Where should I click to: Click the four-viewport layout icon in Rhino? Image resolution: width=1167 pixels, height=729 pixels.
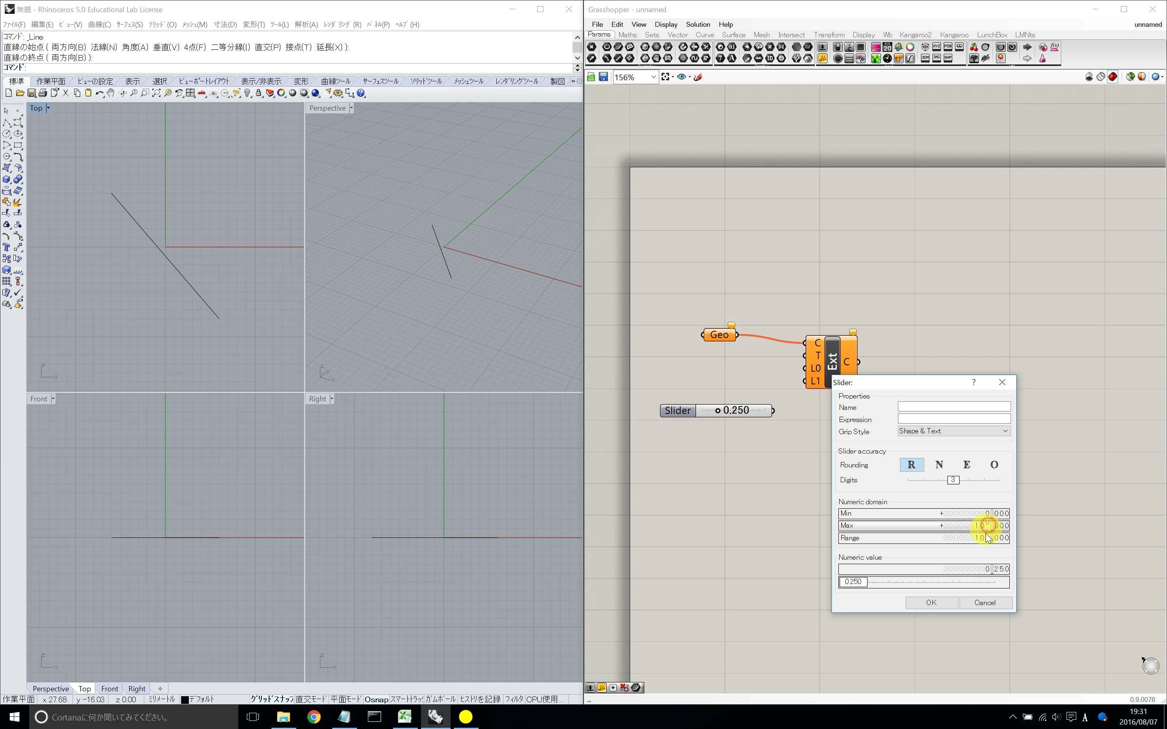pyautogui.click(x=190, y=93)
